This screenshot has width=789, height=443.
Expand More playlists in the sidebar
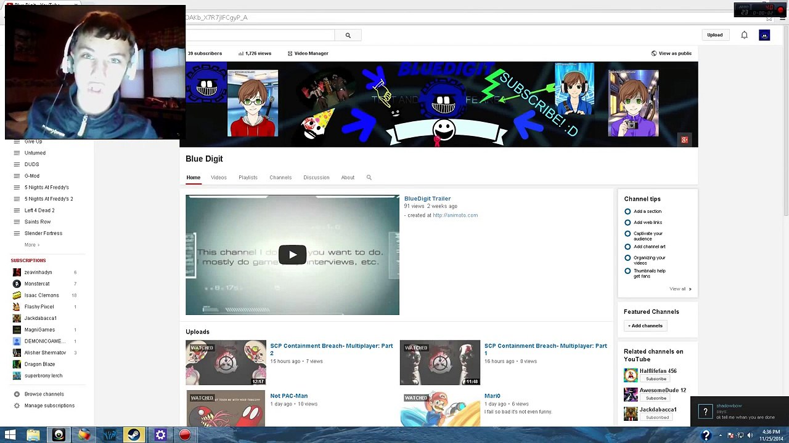(32, 245)
